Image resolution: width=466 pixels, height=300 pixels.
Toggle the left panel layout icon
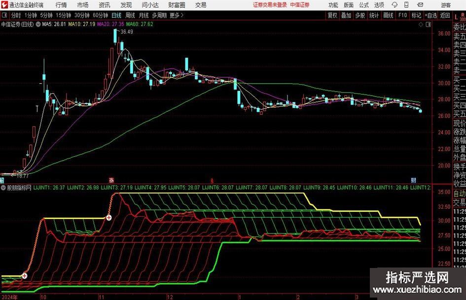coord(4,15)
